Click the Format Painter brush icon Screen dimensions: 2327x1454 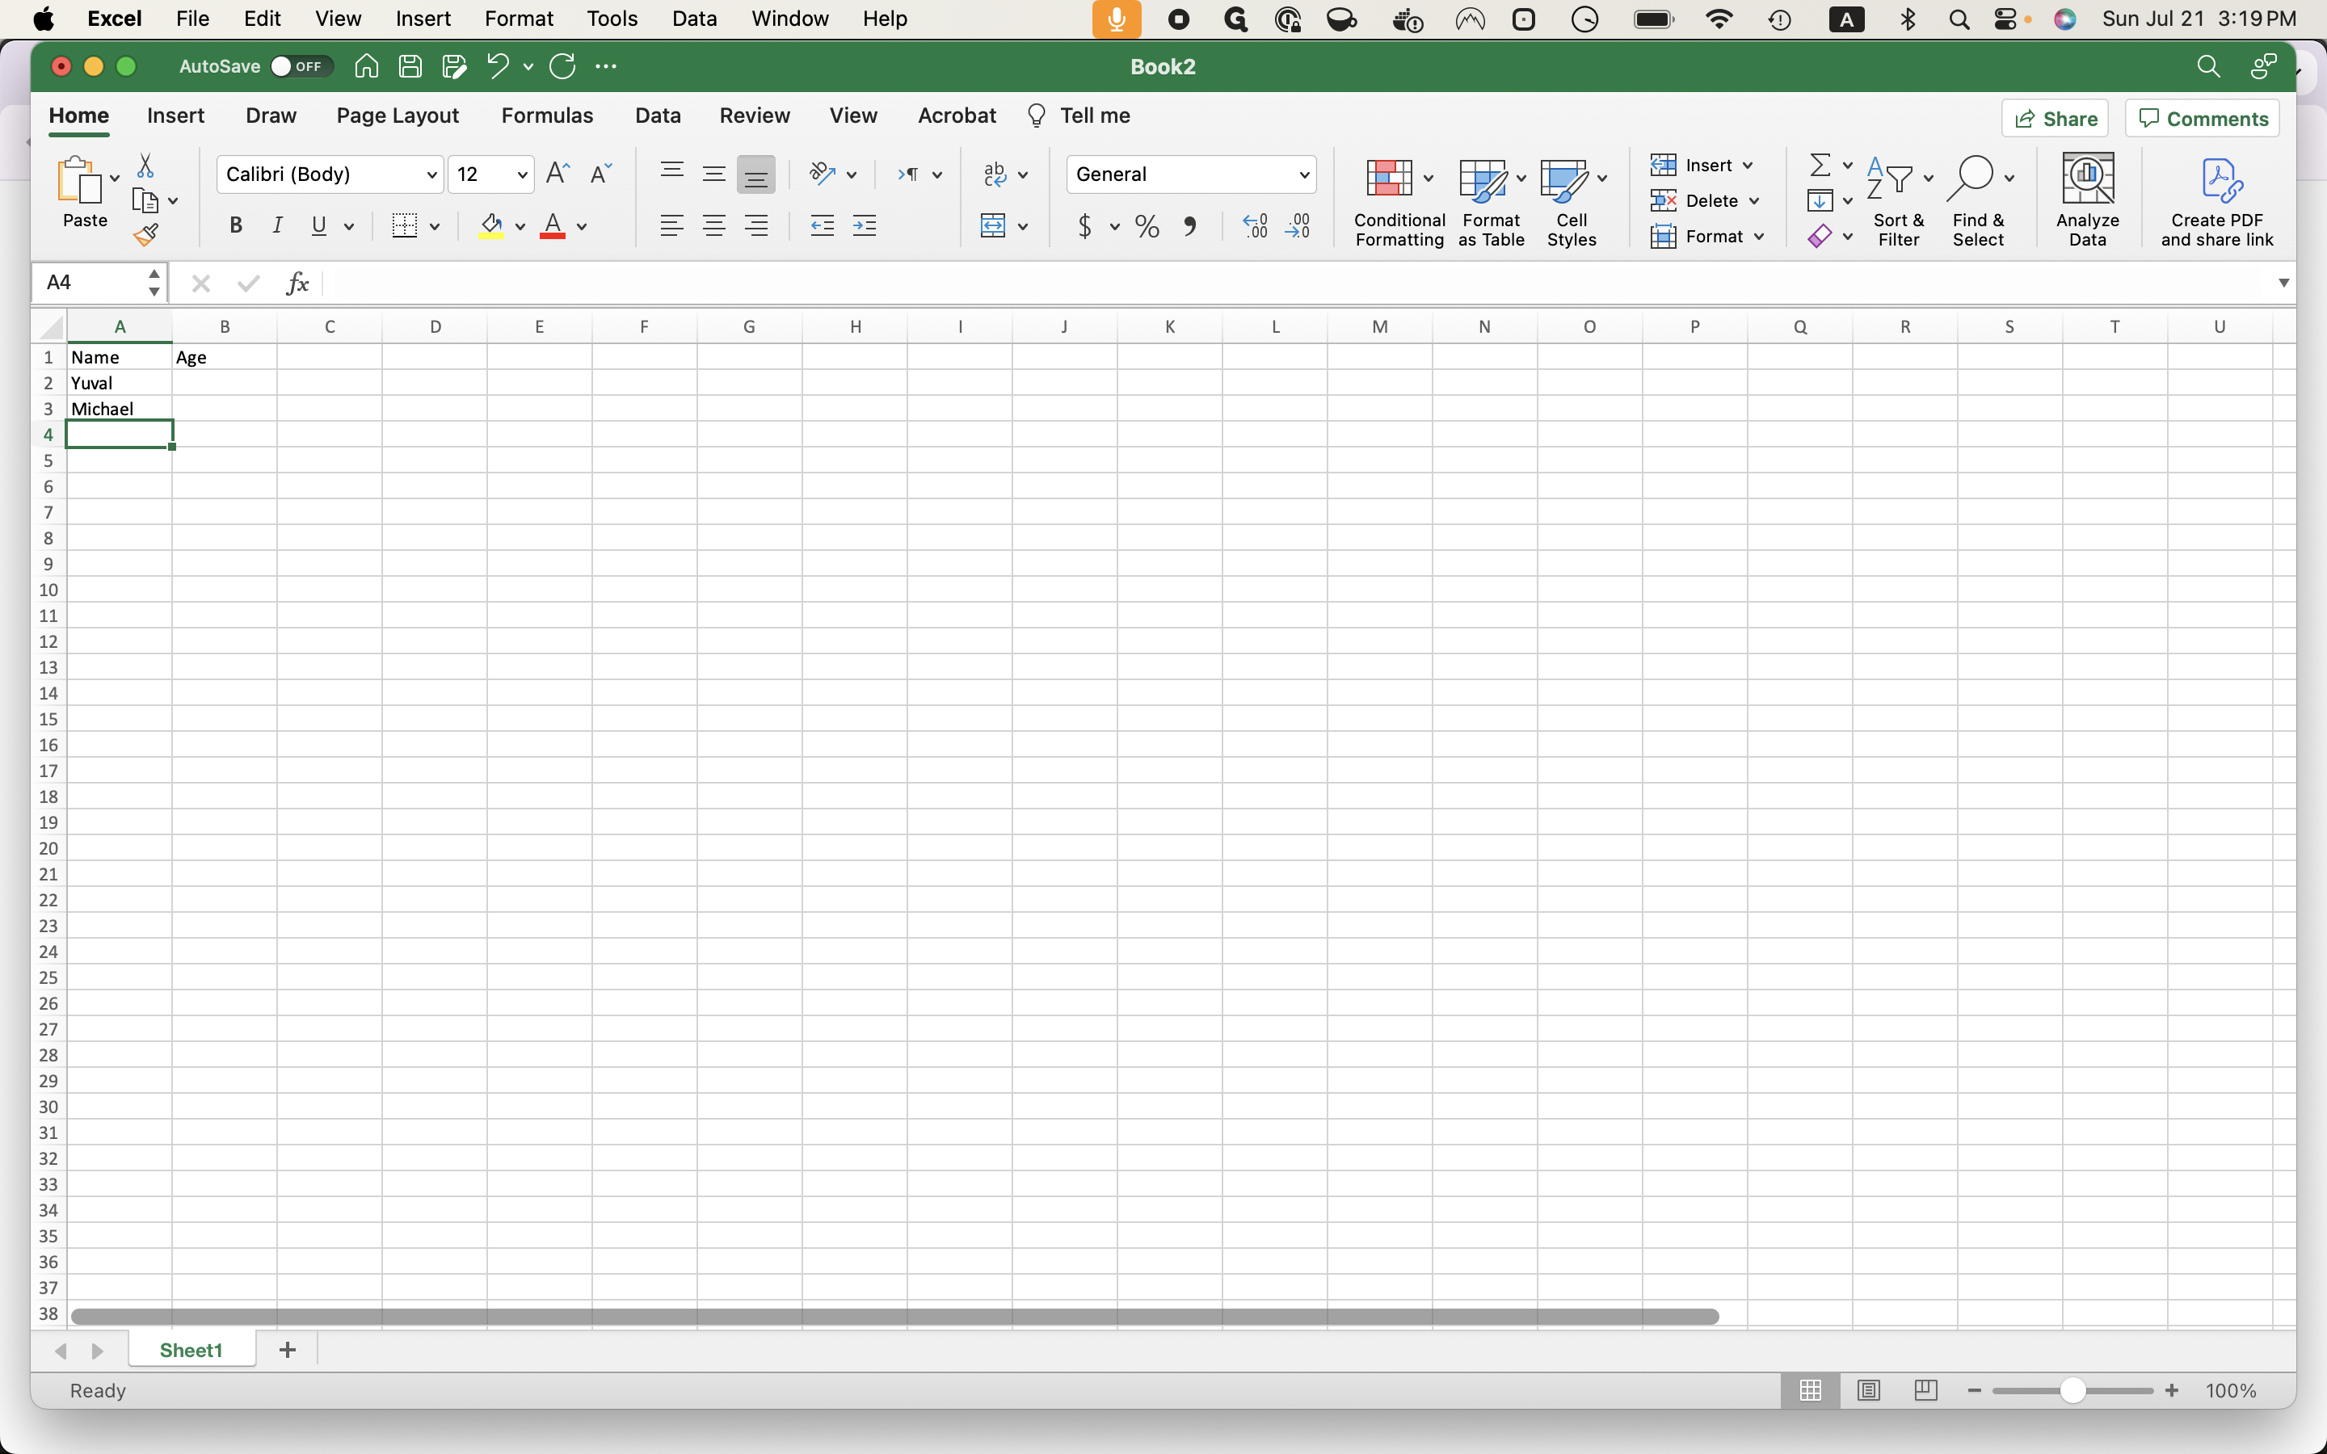(146, 234)
